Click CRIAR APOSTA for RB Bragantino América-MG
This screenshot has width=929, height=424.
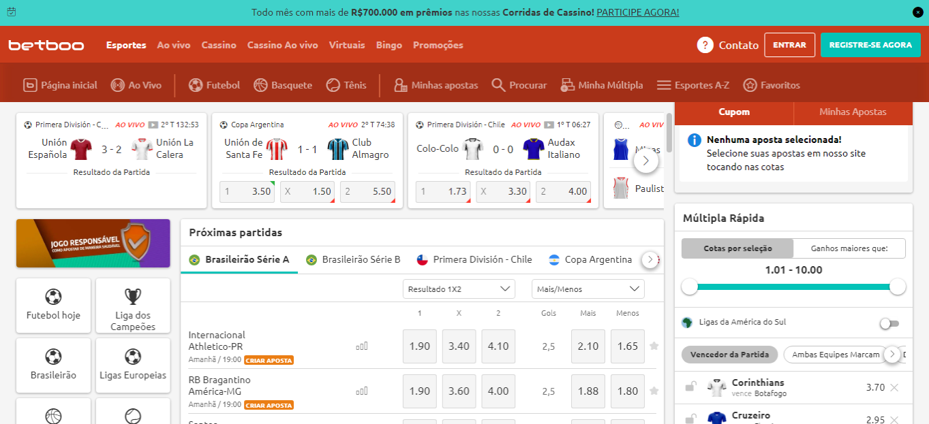(x=269, y=405)
